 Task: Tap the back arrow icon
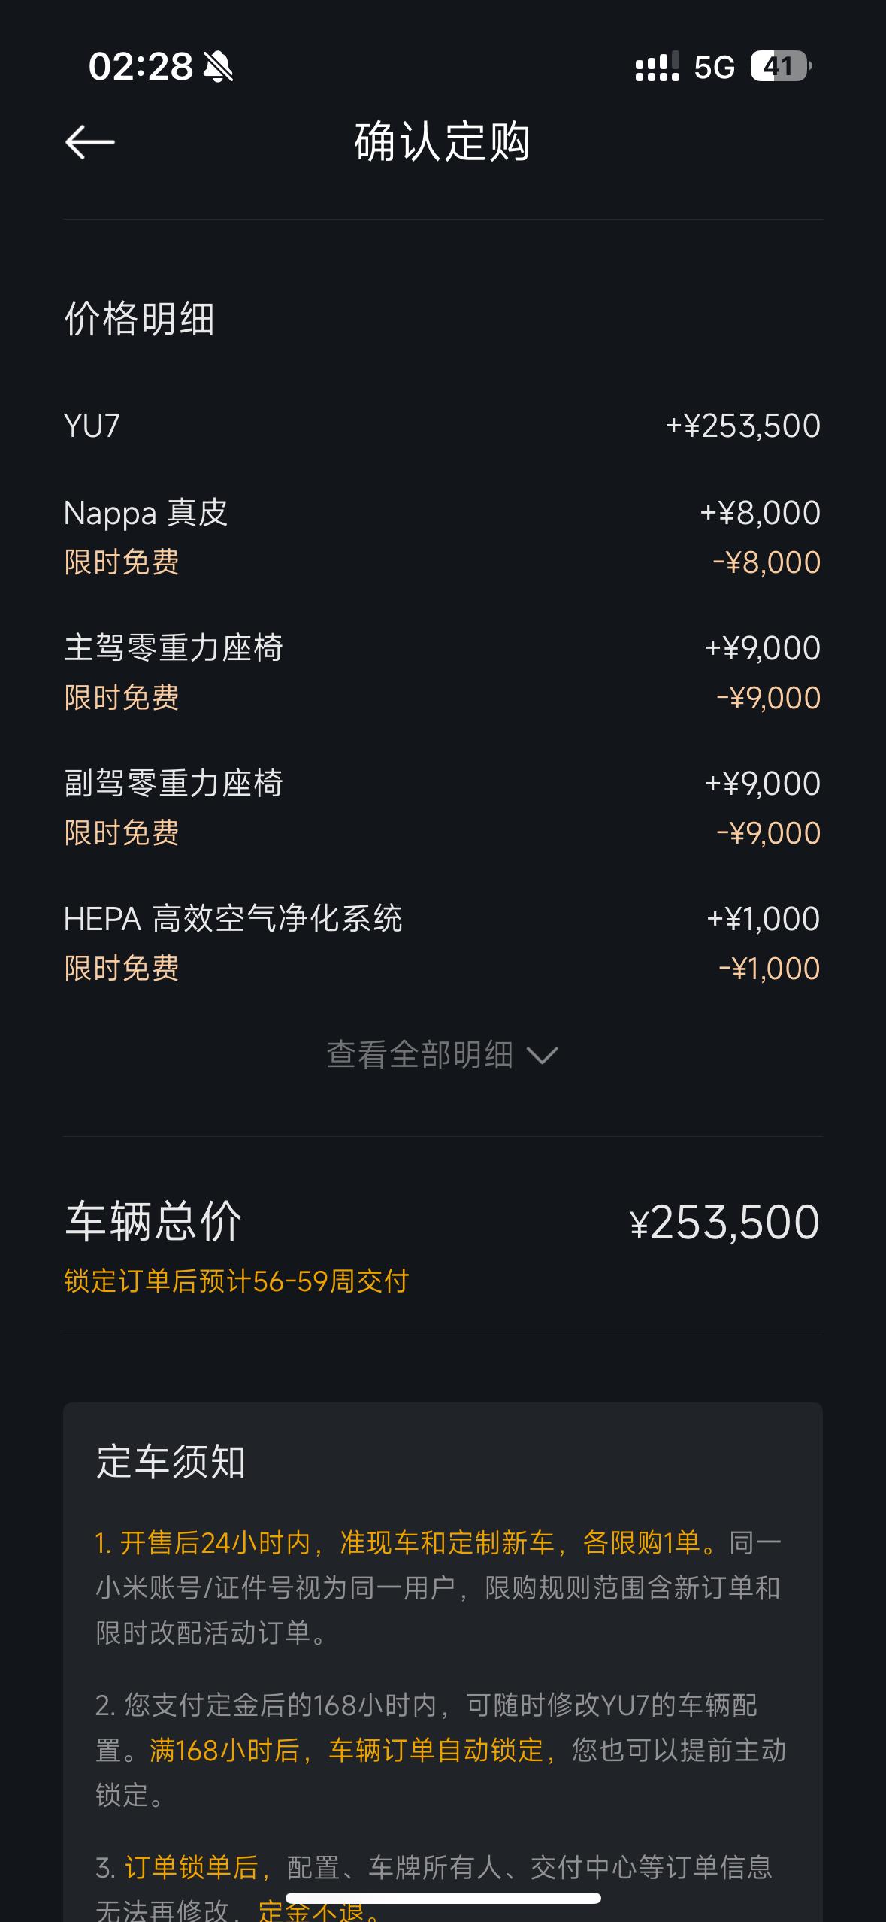[x=90, y=142]
